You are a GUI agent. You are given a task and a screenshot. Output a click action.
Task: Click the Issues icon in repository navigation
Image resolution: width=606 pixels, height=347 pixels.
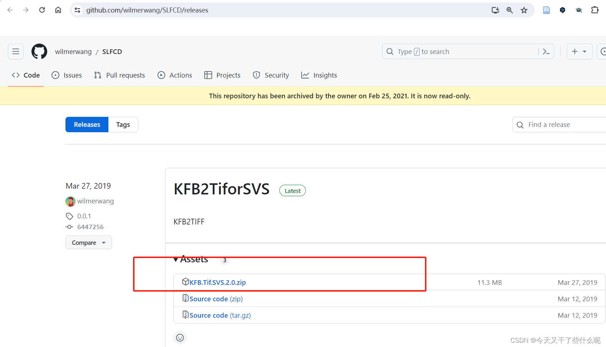(x=55, y=75)
